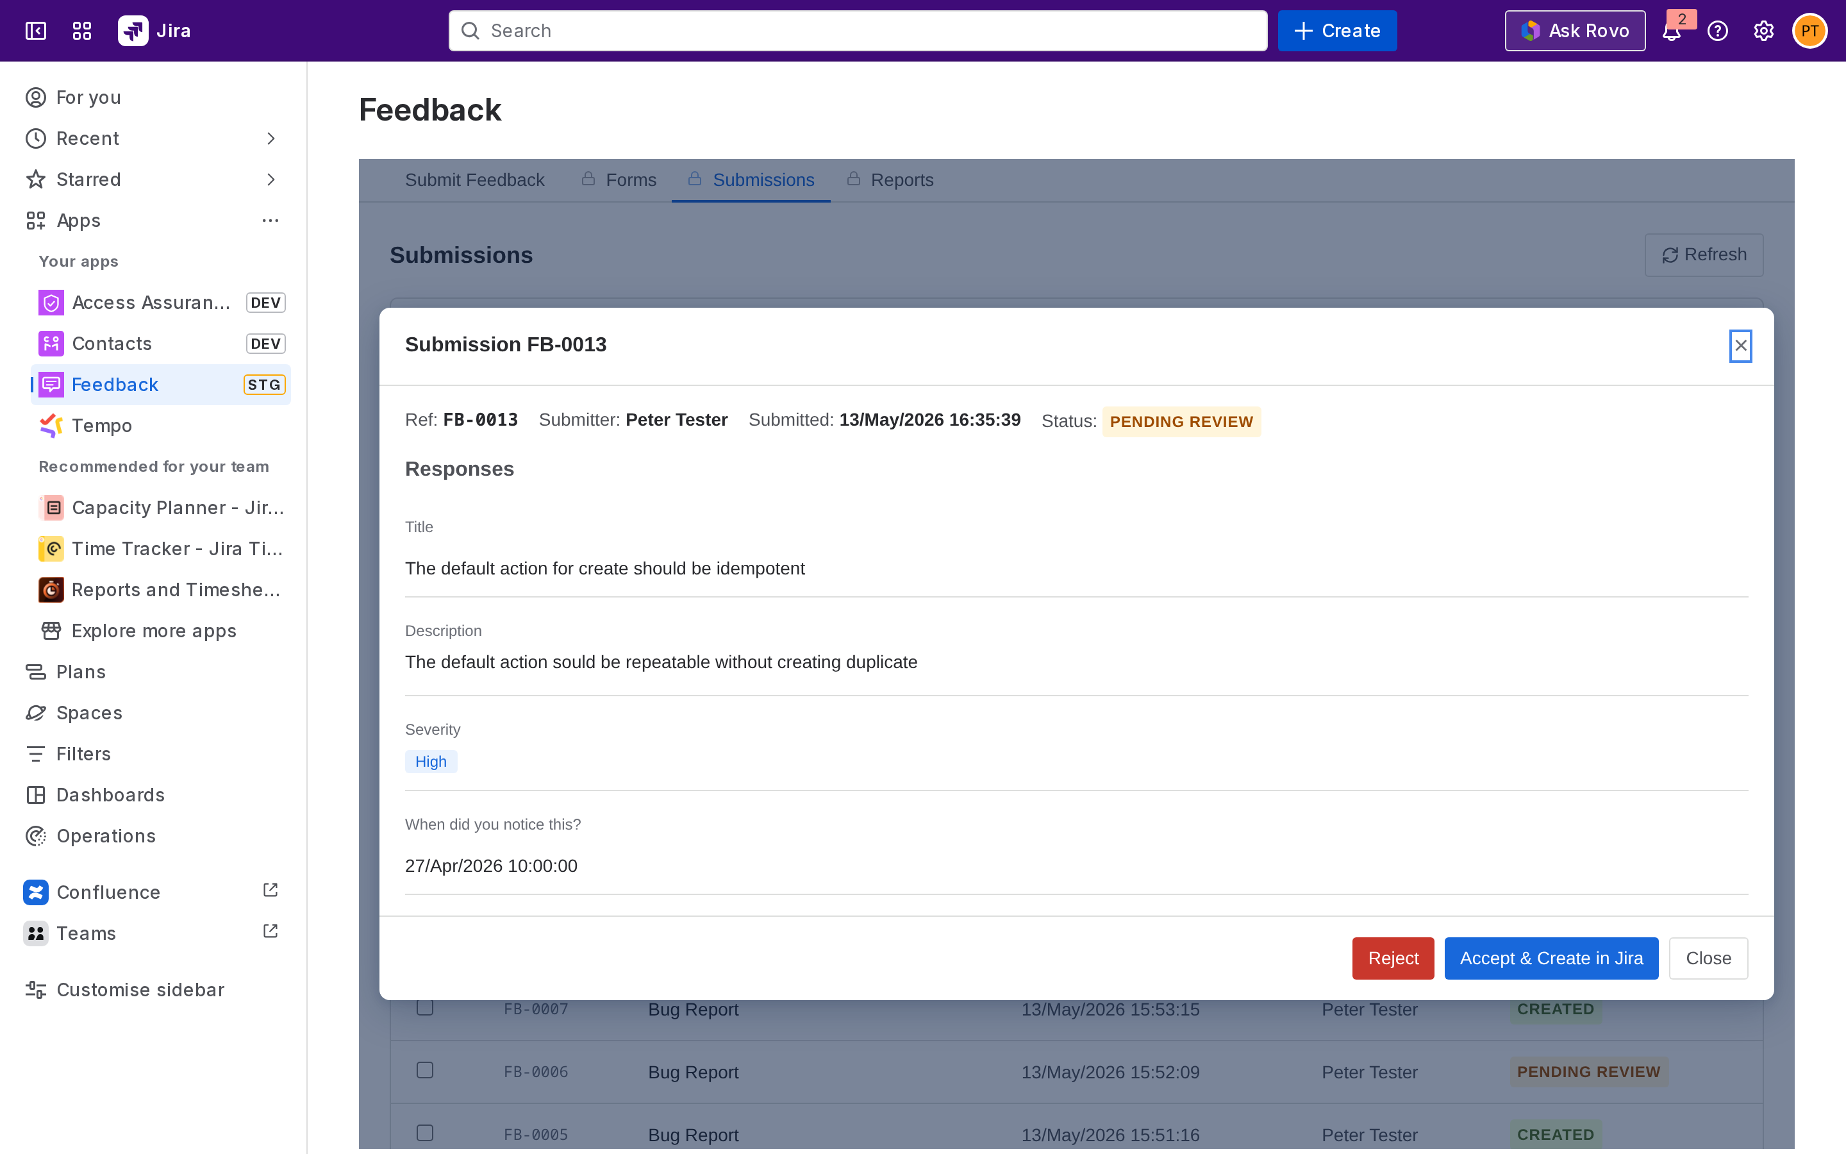
Task: Click the date 27/Apr/2026 10:00:00
Action: point(491,866)
